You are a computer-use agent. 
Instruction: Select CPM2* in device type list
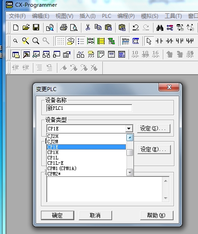click(x=86, y=174)
